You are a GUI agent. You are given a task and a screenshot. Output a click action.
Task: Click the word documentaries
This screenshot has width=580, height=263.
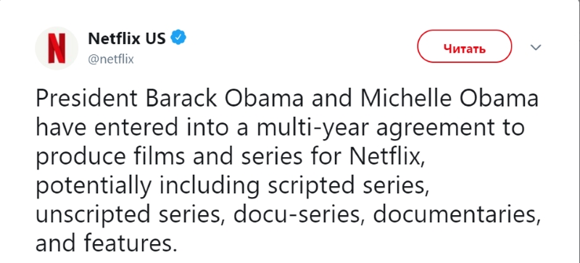454,216
